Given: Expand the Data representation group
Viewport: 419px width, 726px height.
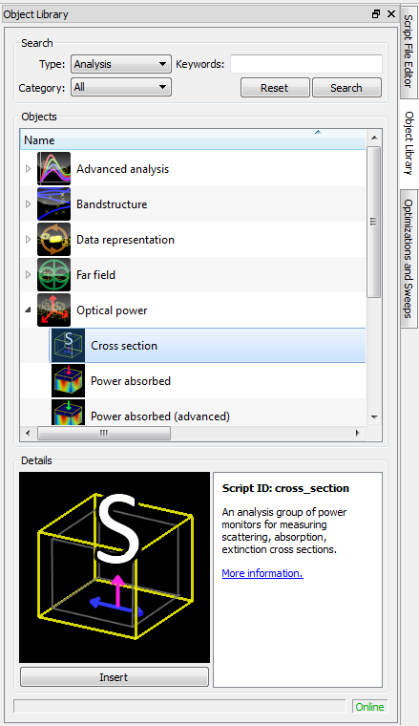Looking at the screenshot, I should point(29,240).
